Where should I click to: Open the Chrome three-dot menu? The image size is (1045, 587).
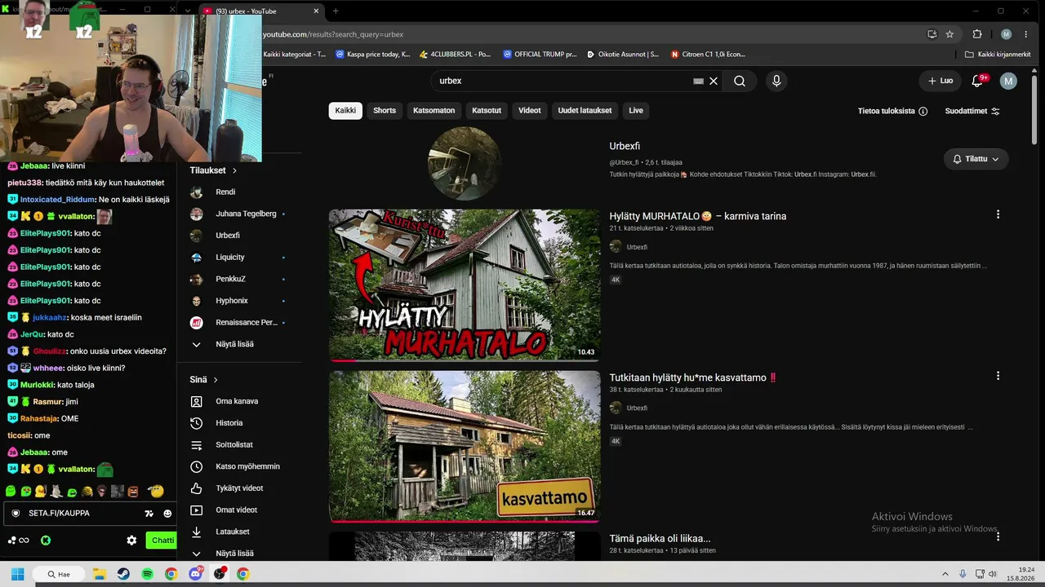click(x=1026, y=34)
